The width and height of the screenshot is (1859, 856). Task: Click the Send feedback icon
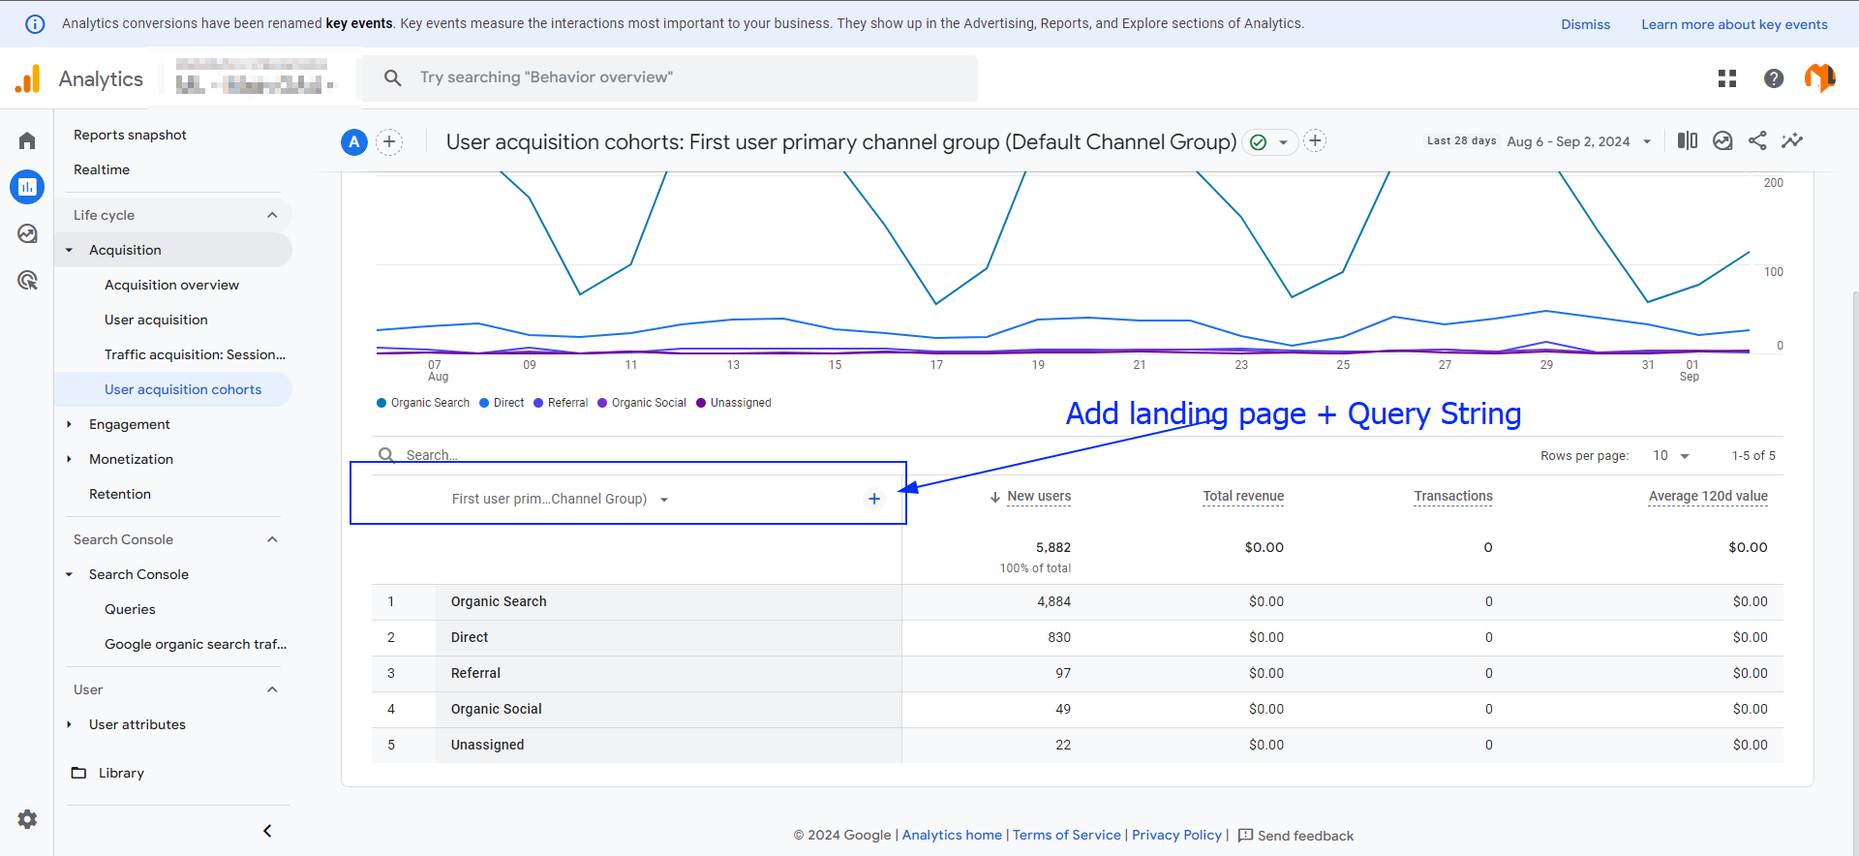point(1245,836)
